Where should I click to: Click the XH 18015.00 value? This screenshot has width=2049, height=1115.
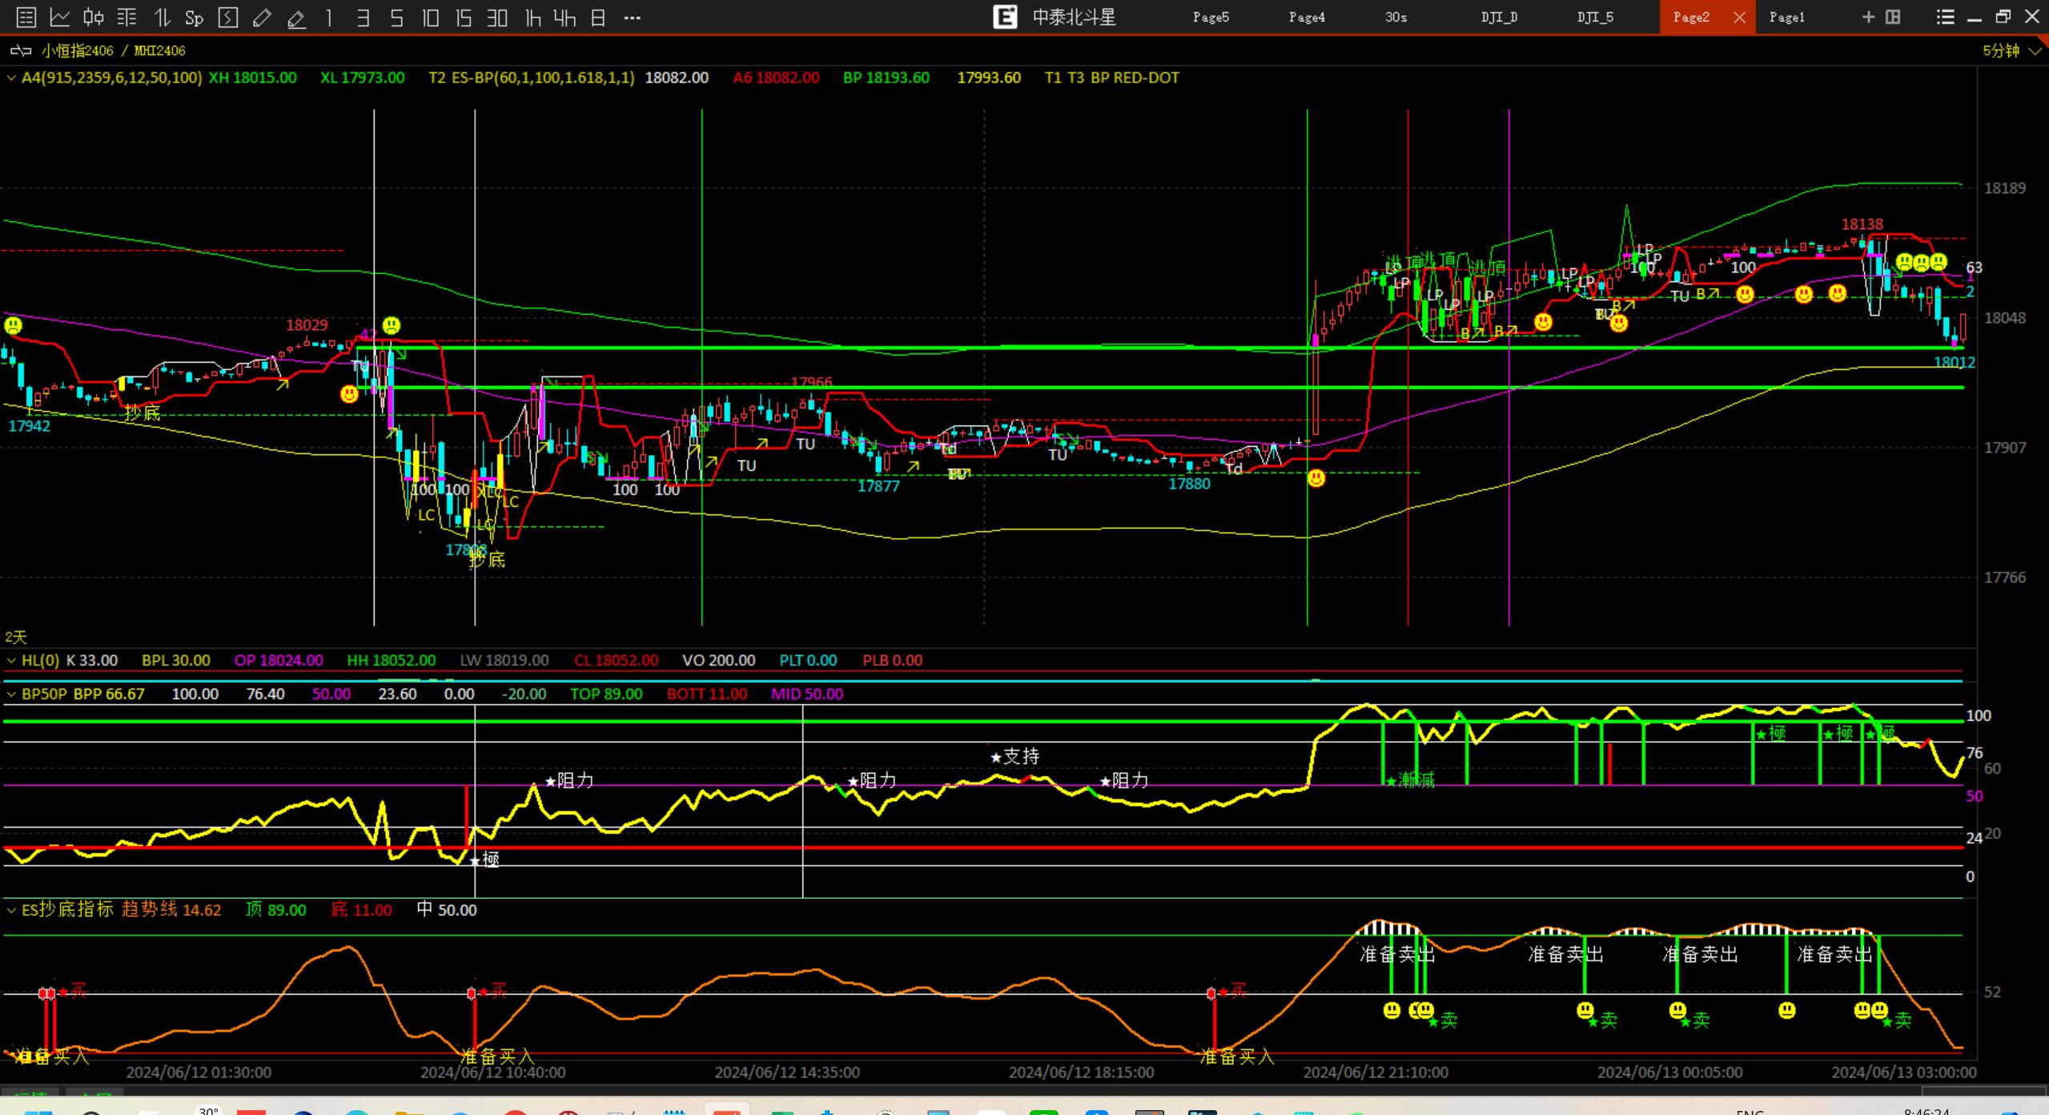[x=252, y=78]
